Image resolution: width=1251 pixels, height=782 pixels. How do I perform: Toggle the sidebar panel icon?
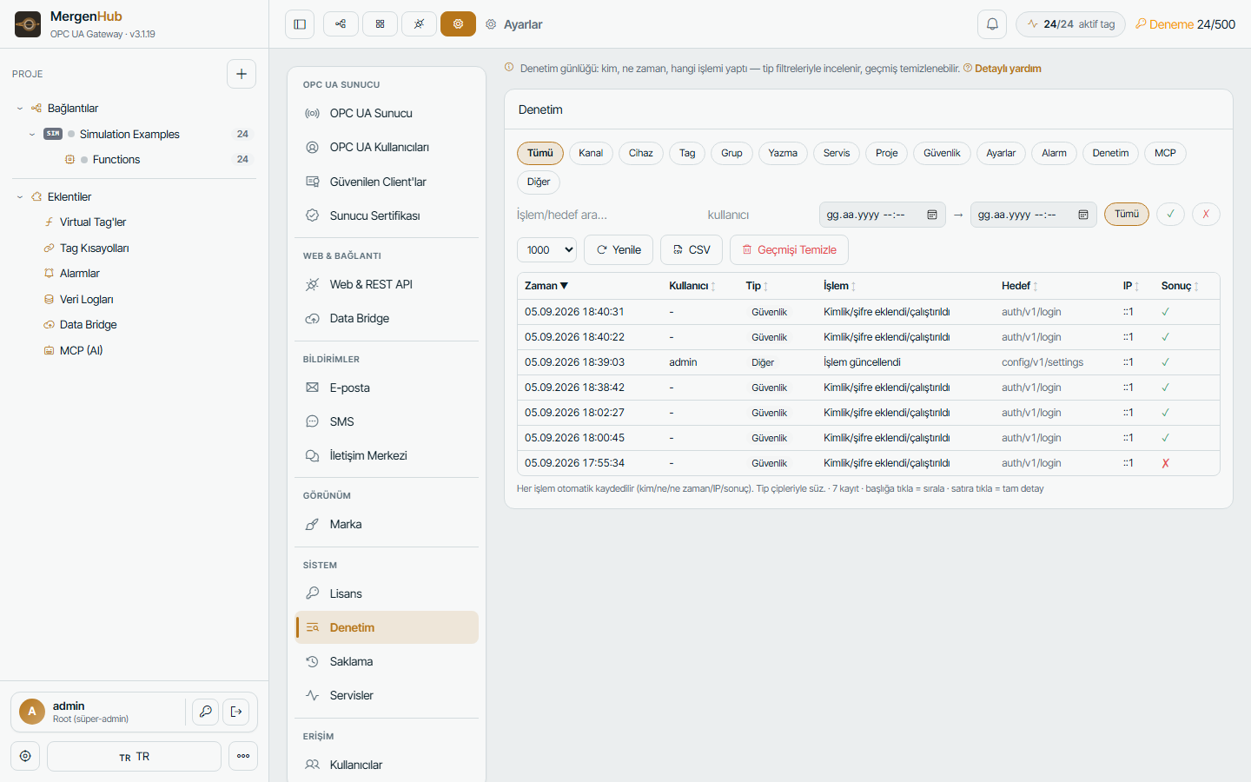click(300, 24)
